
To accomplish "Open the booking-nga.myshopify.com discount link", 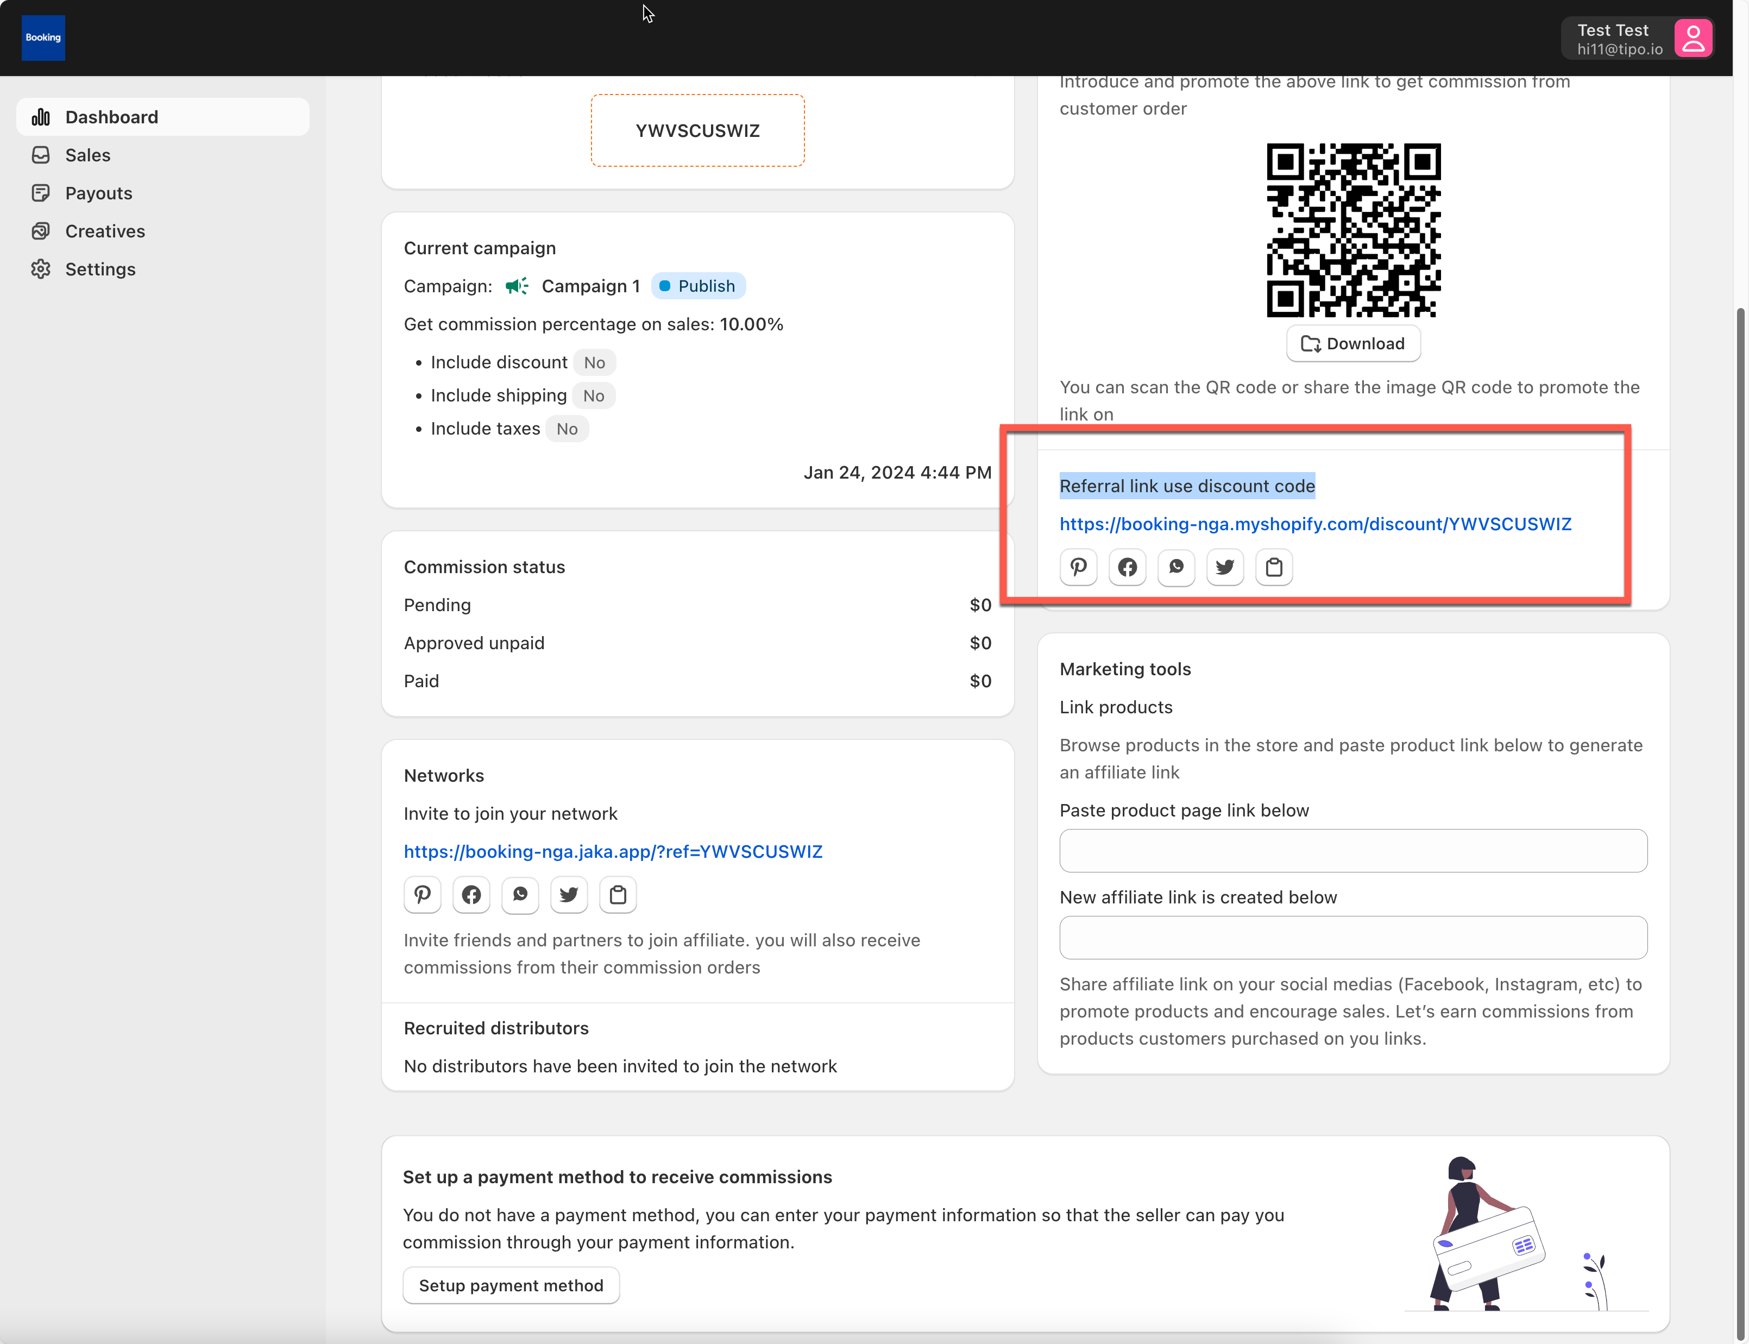I will 1315,524.
